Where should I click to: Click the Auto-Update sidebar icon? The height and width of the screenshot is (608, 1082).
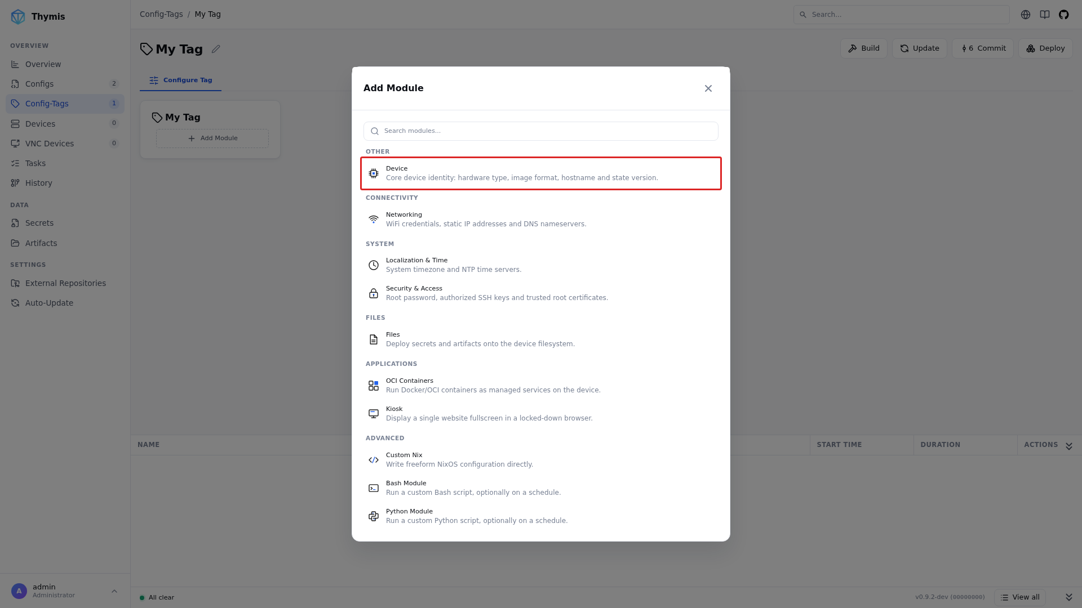point(15,303)
